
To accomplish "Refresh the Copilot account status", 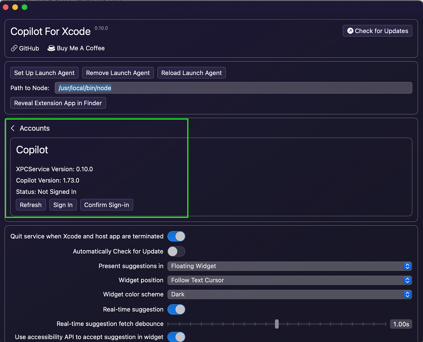I will pyautogui.click(x=31, y=205).
